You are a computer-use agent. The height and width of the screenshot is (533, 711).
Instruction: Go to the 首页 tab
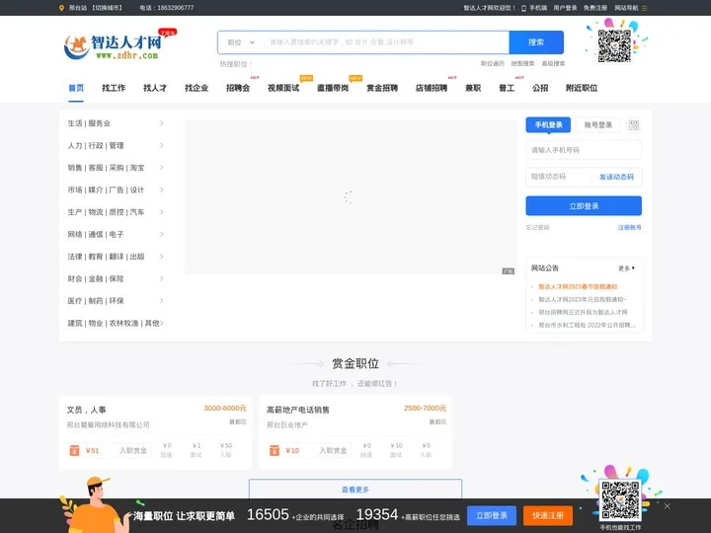76,88
